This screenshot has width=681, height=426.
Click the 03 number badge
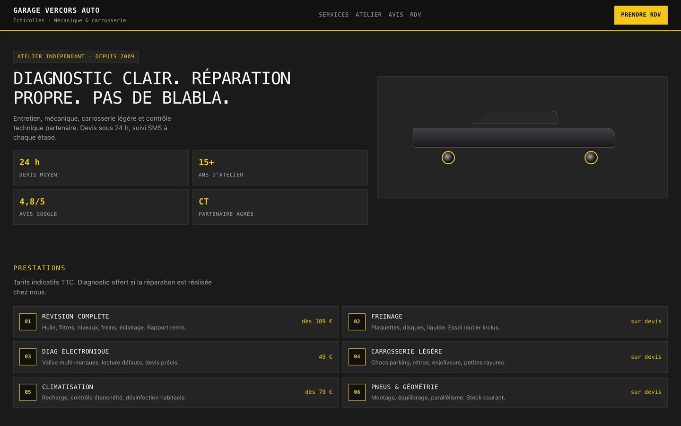pos(28,357)
